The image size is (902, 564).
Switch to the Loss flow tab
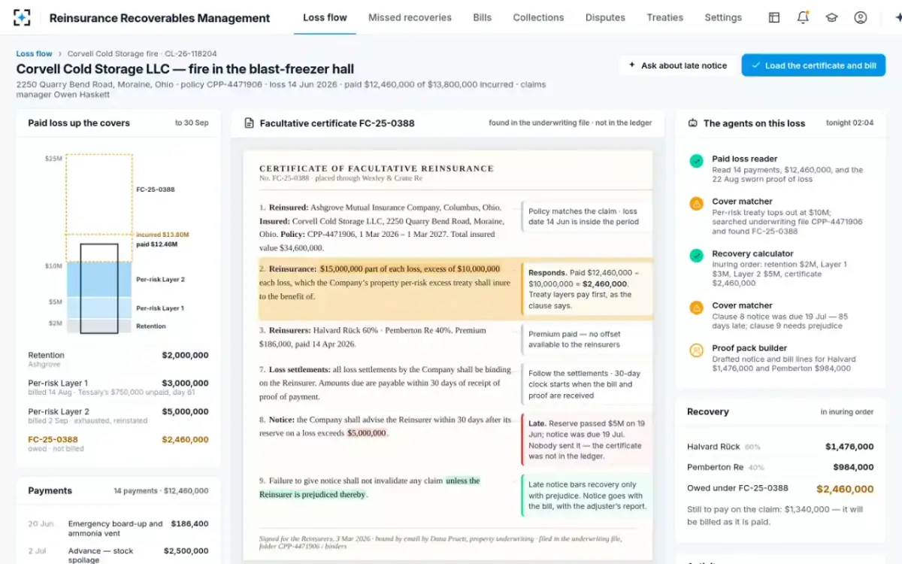pos(325,17)
